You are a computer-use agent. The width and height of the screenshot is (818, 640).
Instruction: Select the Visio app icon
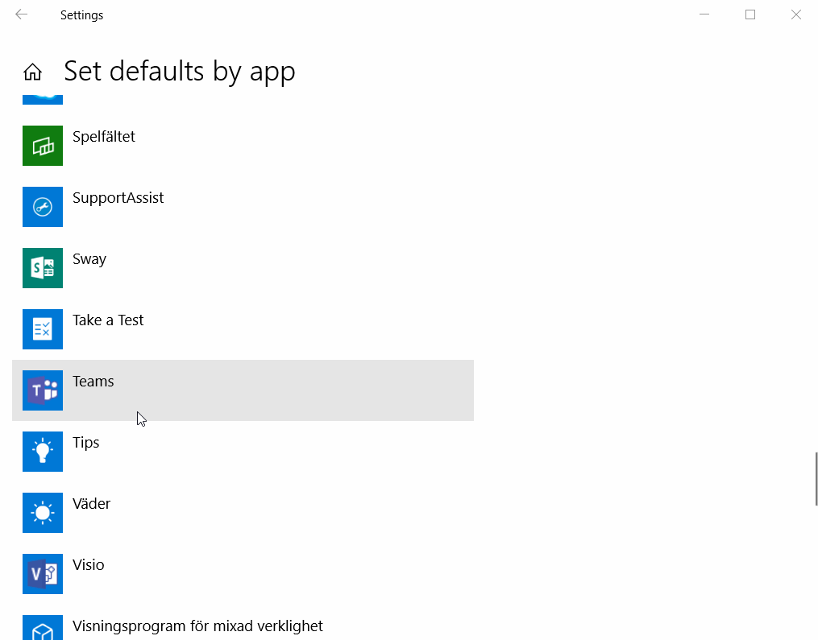coord(43,574)
